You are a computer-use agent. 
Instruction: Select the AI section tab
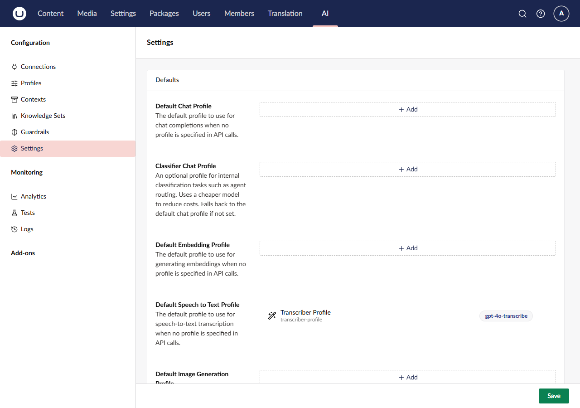click(325, 14)
